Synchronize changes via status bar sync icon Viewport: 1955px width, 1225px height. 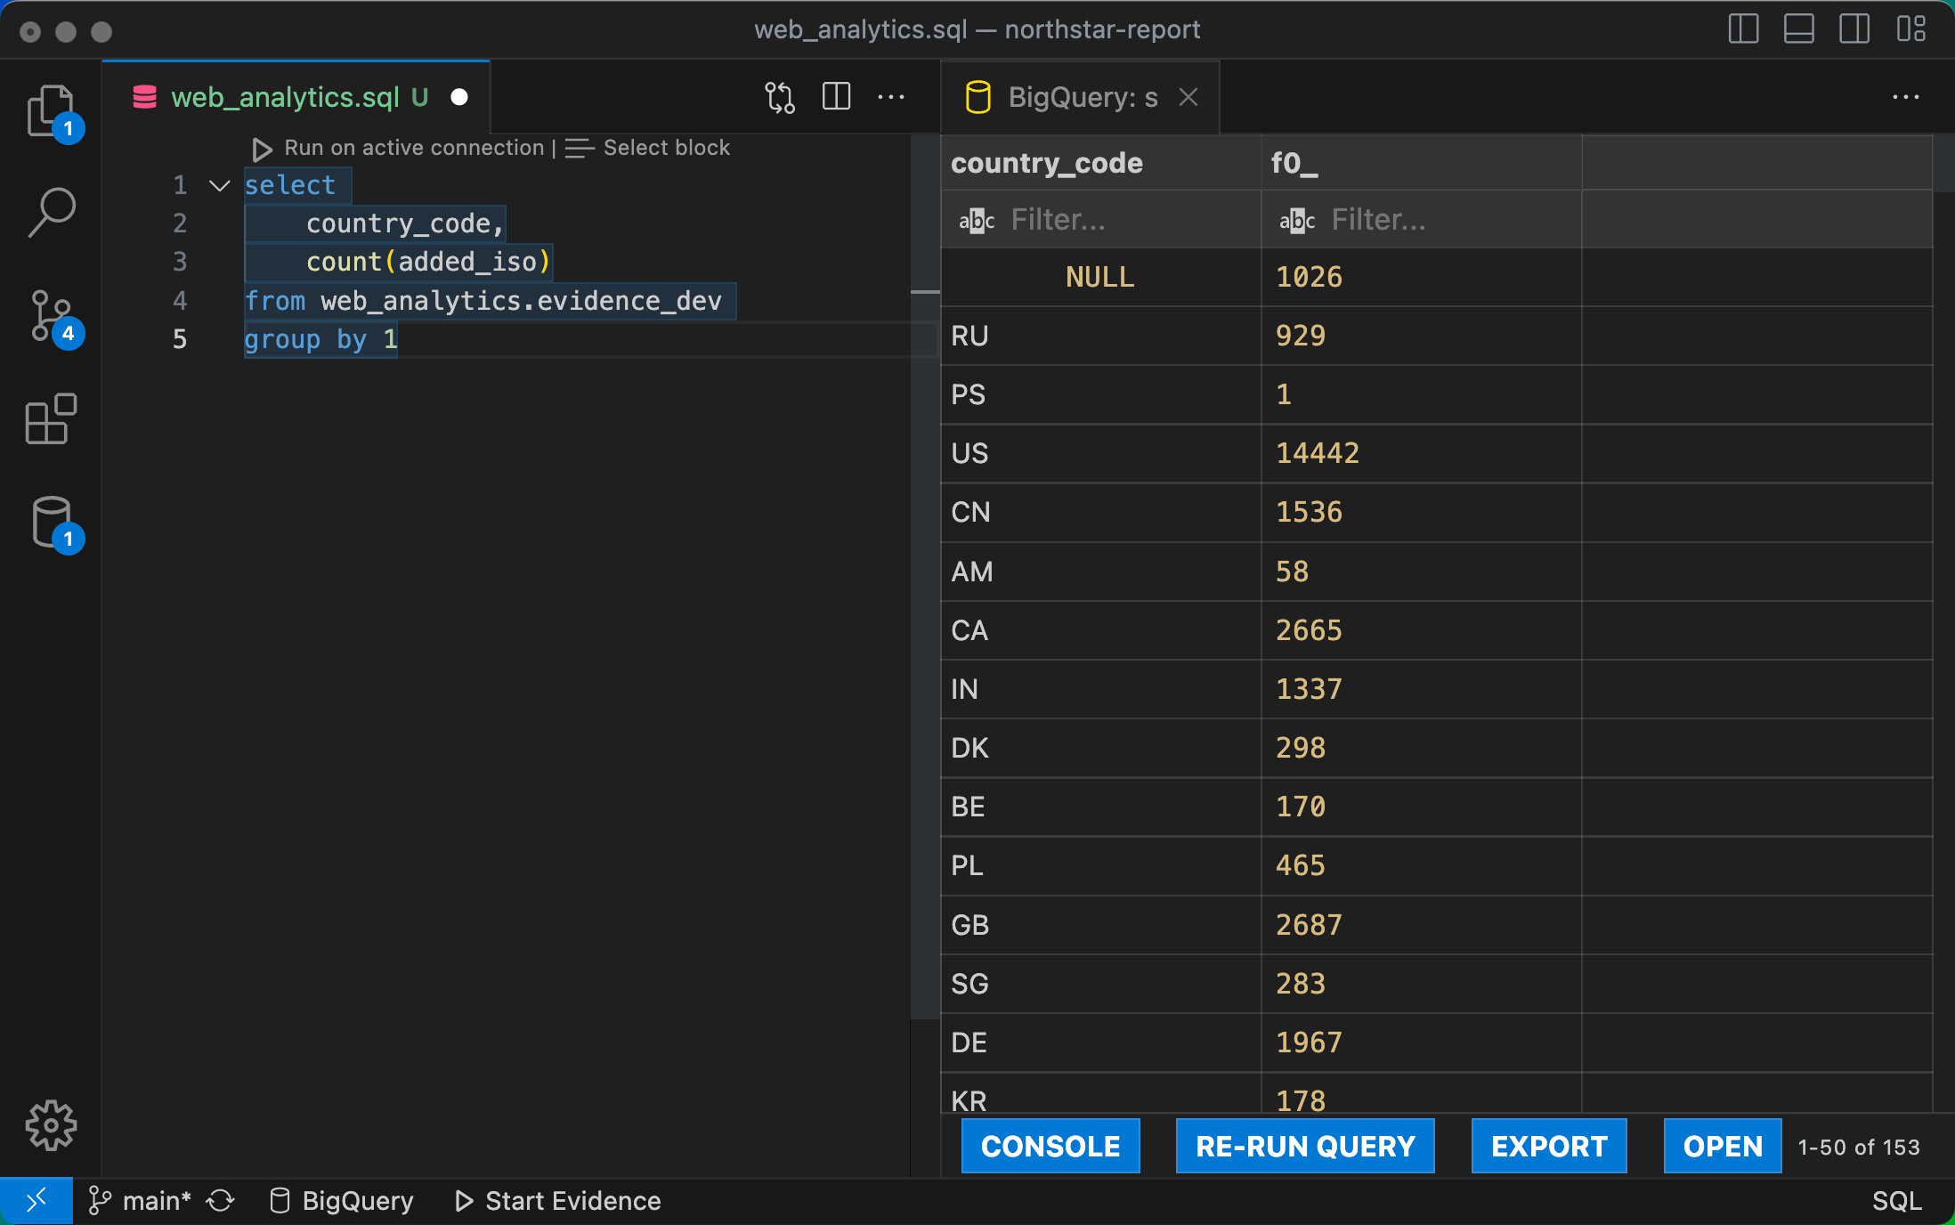(220, 1201)
